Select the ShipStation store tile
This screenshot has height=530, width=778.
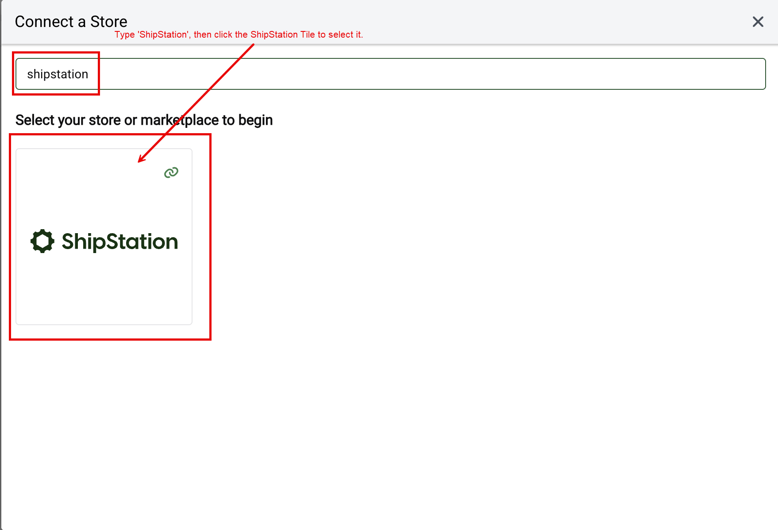(x=104, y=237)
